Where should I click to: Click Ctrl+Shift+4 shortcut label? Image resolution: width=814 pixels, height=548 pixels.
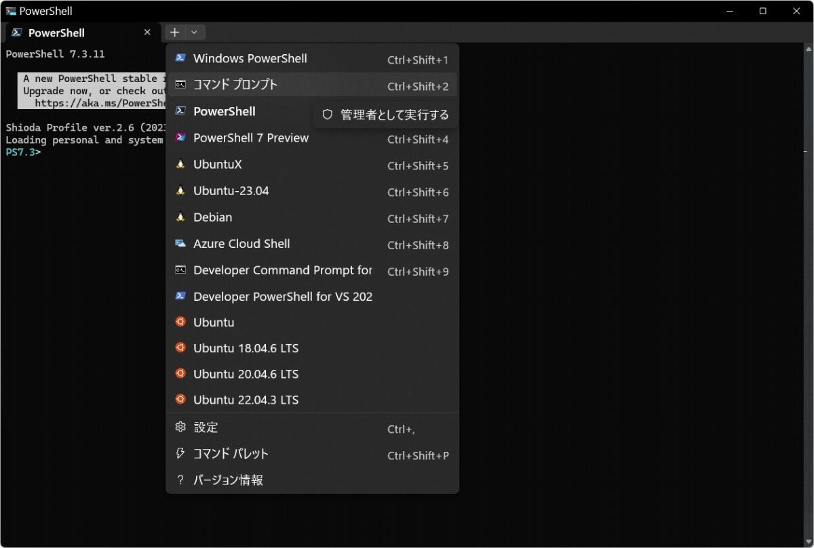pyautogui.click(x=418, y=140)
